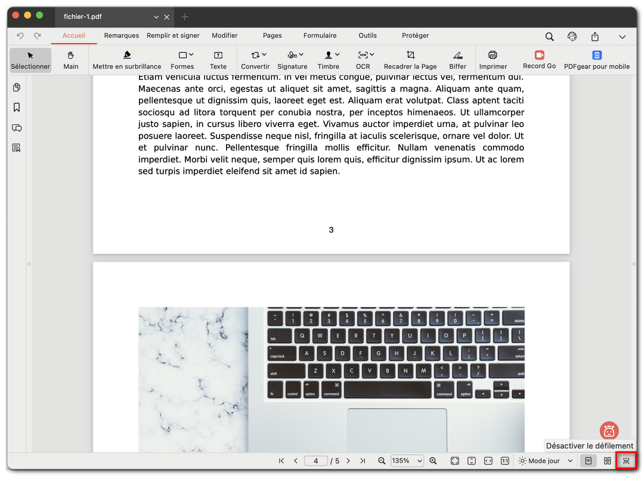
Task: Click the zoom in magnifier icon
Action: [434, 461]
